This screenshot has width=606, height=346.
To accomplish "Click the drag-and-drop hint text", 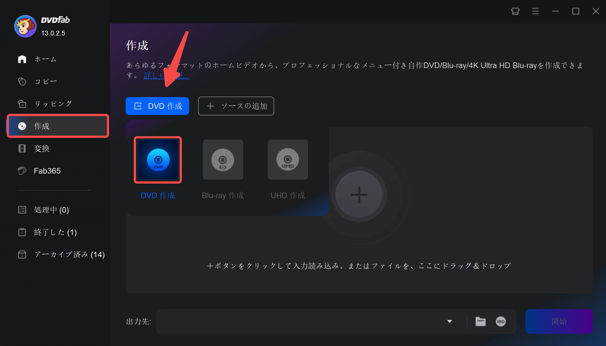I will pos(359,266).
